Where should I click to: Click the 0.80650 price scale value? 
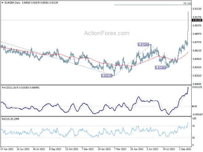coord(197,84)
